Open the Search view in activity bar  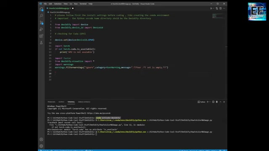click(x=41, y=16)
